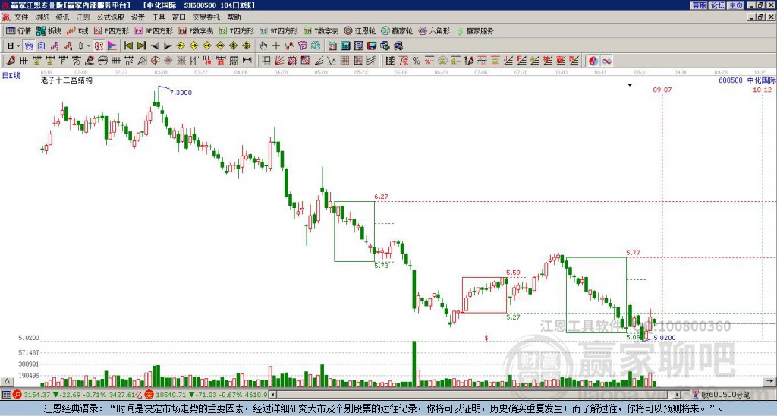The image size is (777, 416).
Task: Open the T四方形 tool
Action: [x=237, y=30]
